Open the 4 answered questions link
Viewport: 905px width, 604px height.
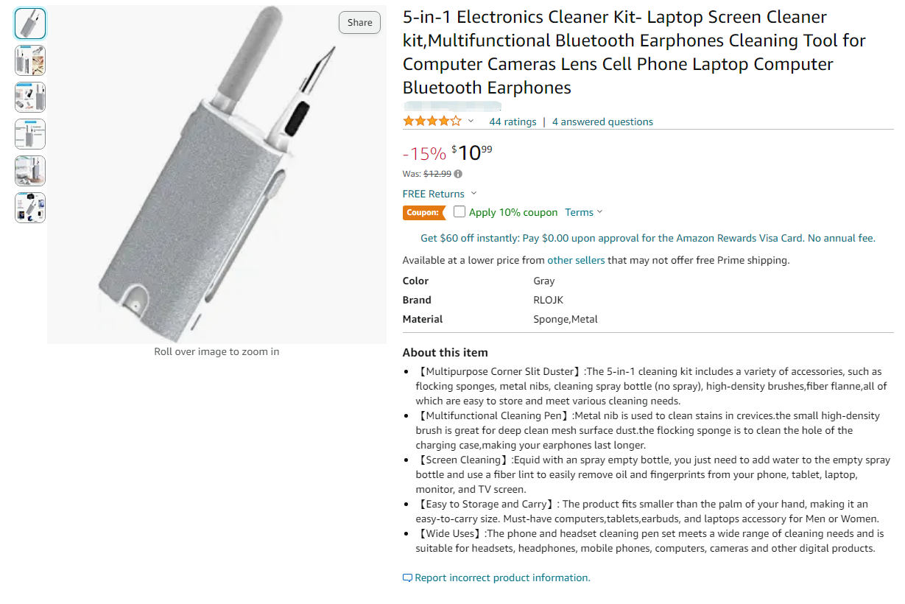click(x=602, y=122)
